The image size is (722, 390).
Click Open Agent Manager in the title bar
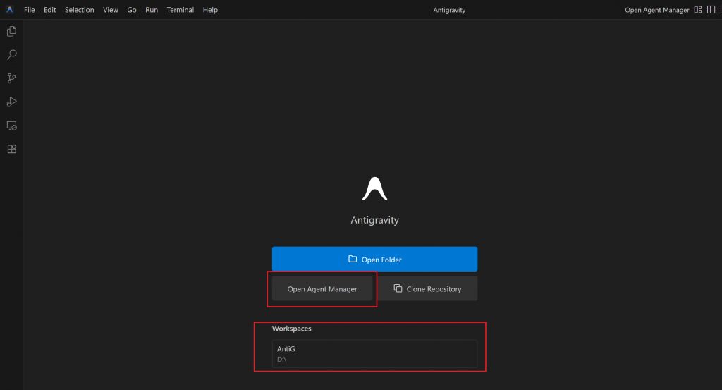point(656,10)
